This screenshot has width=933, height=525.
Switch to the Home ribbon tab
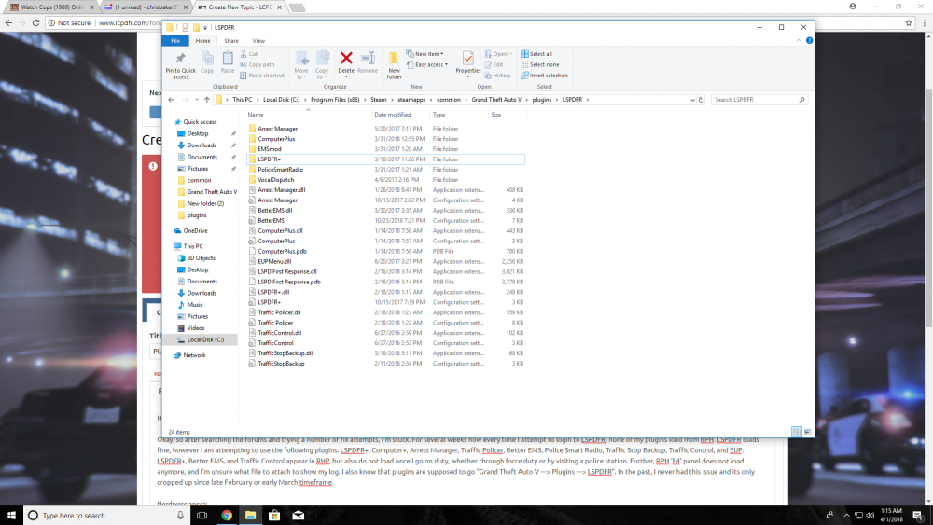[202, 40]
